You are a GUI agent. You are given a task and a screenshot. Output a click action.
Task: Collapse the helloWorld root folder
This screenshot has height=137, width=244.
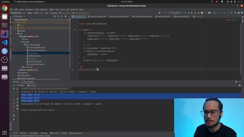[14, 20]
